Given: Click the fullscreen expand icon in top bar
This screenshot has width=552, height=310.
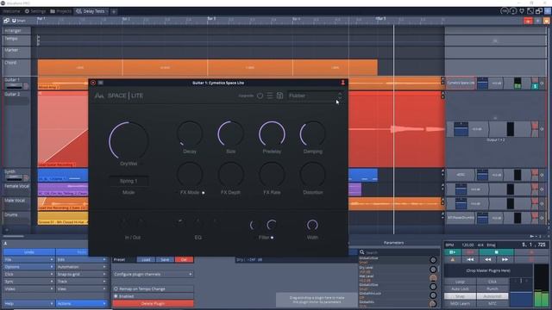Looking at the screenshot, I should 530,11.
